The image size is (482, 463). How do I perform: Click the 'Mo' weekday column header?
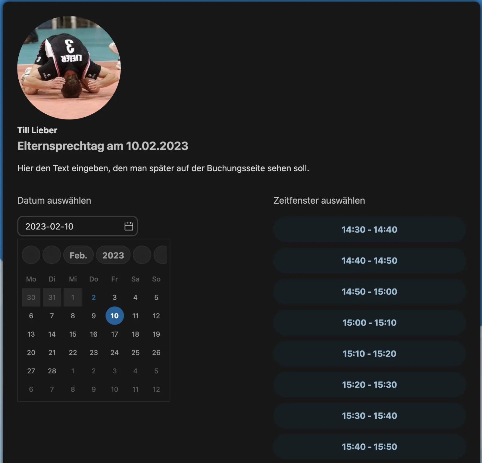pyautogui.click(x=31, y=279)
